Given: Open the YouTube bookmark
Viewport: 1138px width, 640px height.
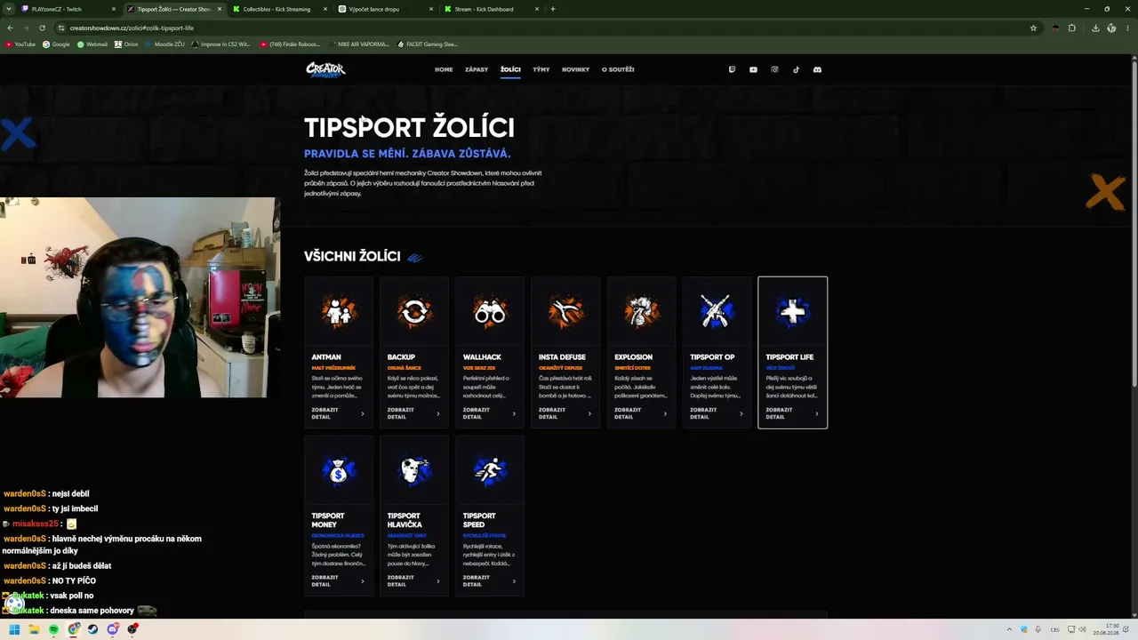Looking at the screenshot, I should pos(20,44).
